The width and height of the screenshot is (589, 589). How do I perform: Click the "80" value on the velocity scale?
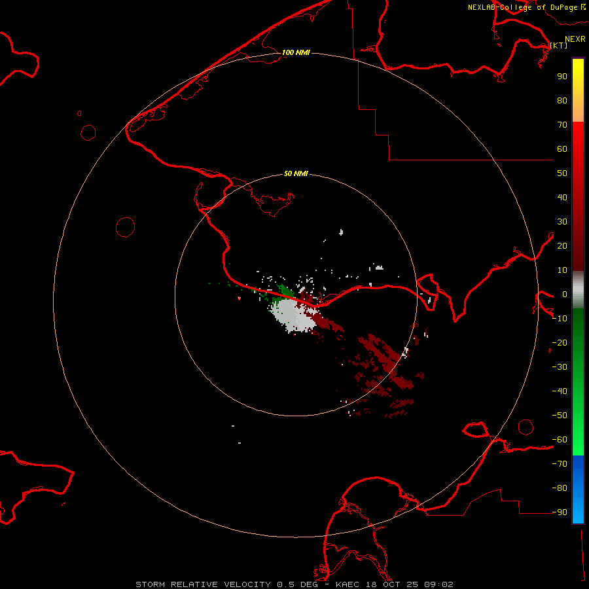(x=562, y=100)
